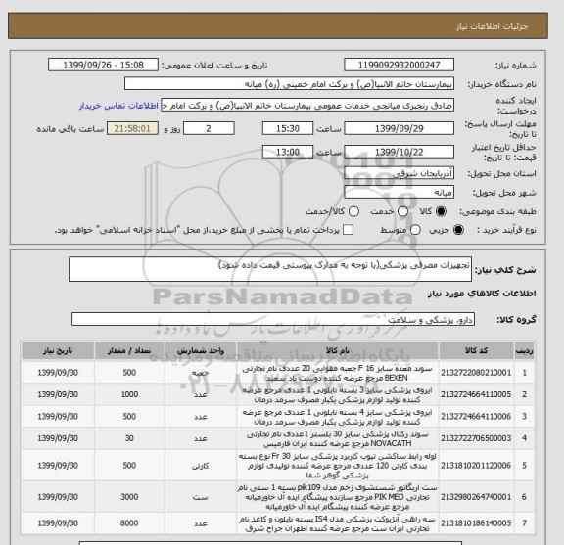Click the buyer organization name field
564x545 pixels.
click(289, 84)
